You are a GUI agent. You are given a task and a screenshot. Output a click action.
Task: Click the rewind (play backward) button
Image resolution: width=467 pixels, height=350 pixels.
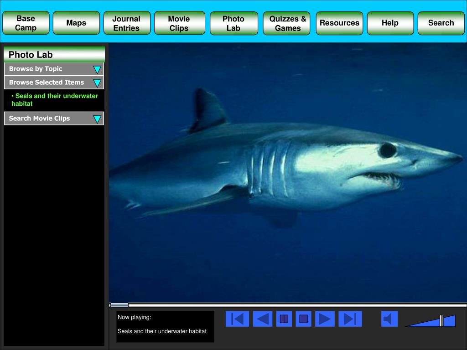(263, 319)
